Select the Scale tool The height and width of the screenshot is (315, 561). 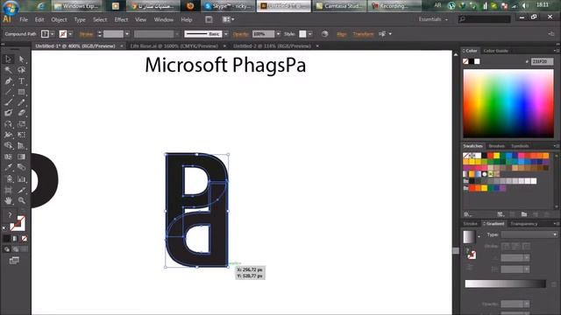(21, 124)
